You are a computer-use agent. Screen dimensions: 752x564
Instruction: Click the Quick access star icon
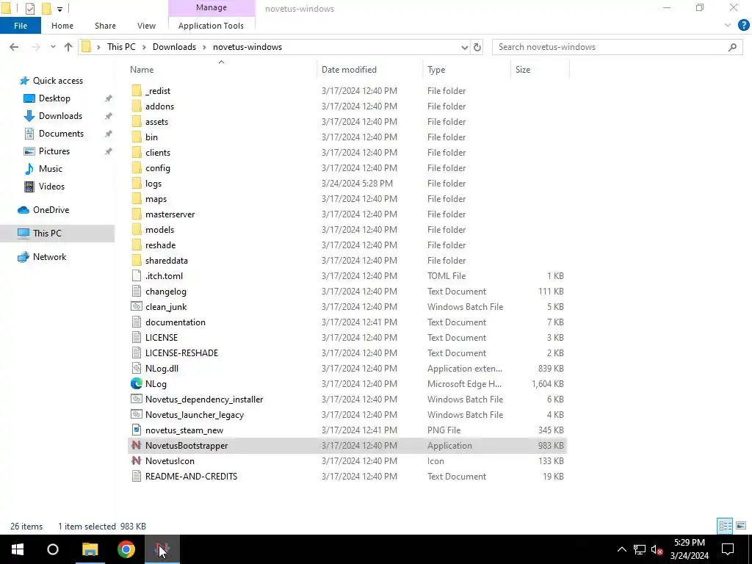click(x=24, y=81)
